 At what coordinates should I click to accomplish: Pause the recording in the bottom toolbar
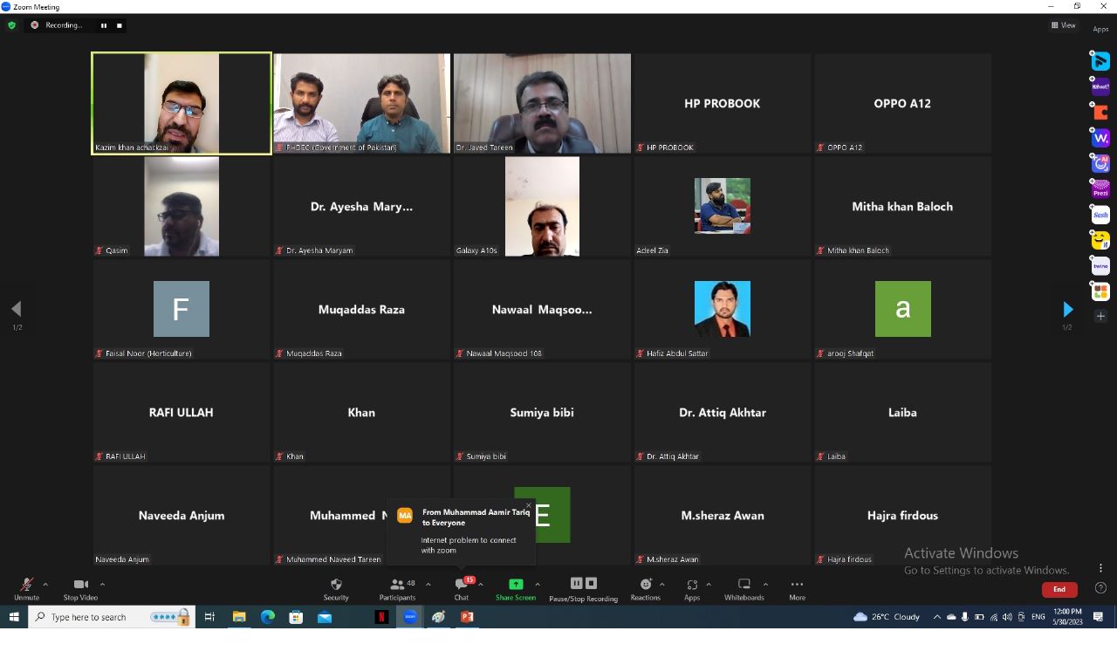coord(576,584)
